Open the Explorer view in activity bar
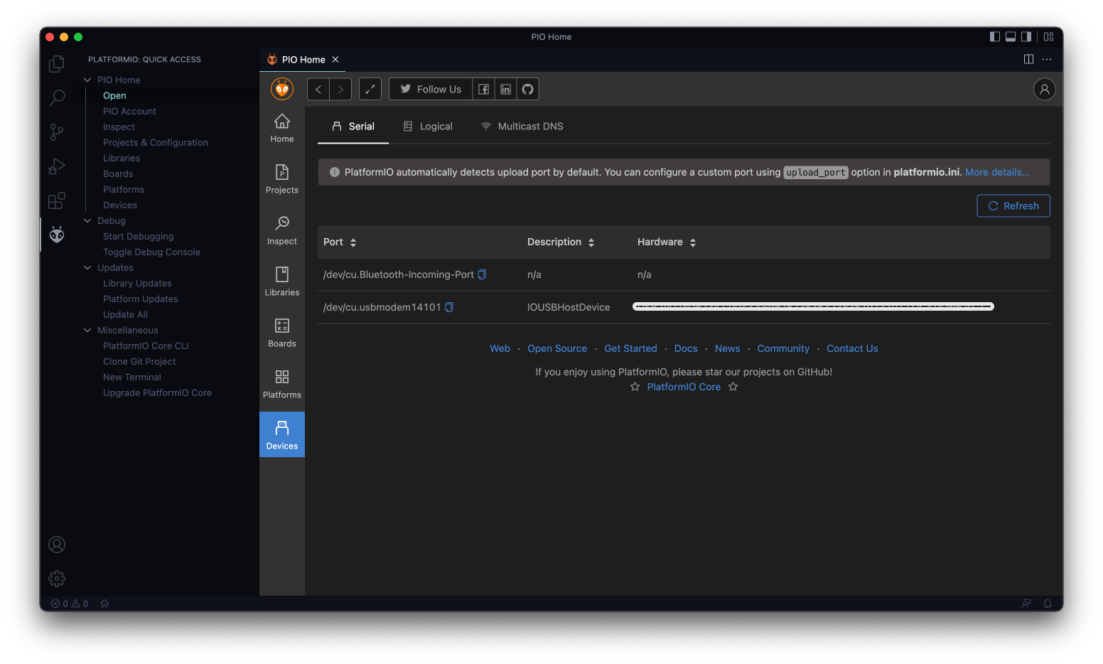 57,64
